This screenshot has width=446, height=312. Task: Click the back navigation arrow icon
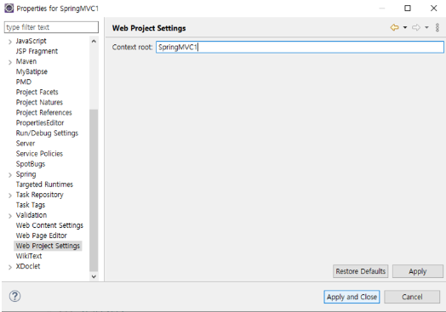(x=395, y=27)
